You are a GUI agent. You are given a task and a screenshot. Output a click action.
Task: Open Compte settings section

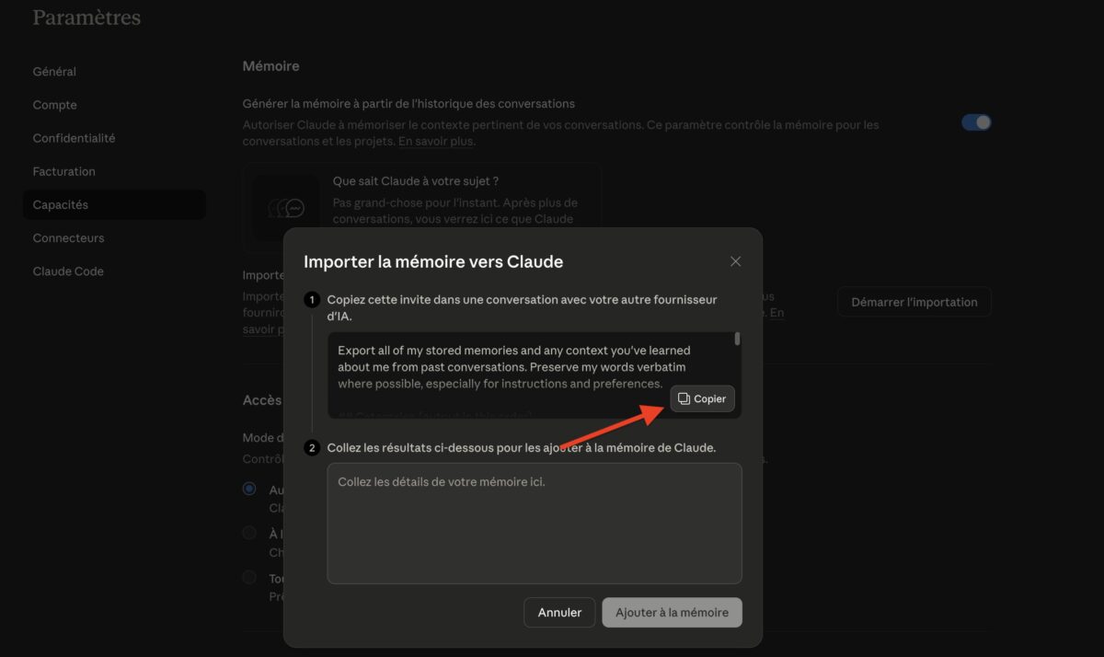pos(54,105)
